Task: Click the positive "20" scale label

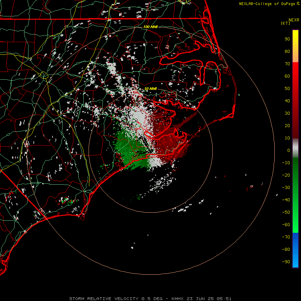Action: click(287, 125)
